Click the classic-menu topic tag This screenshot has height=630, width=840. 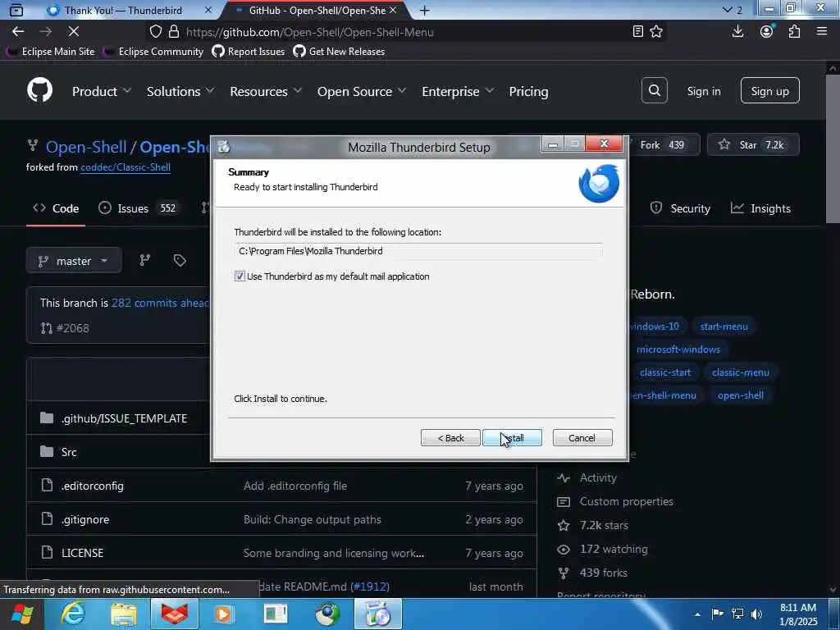[x=741, y=372]
